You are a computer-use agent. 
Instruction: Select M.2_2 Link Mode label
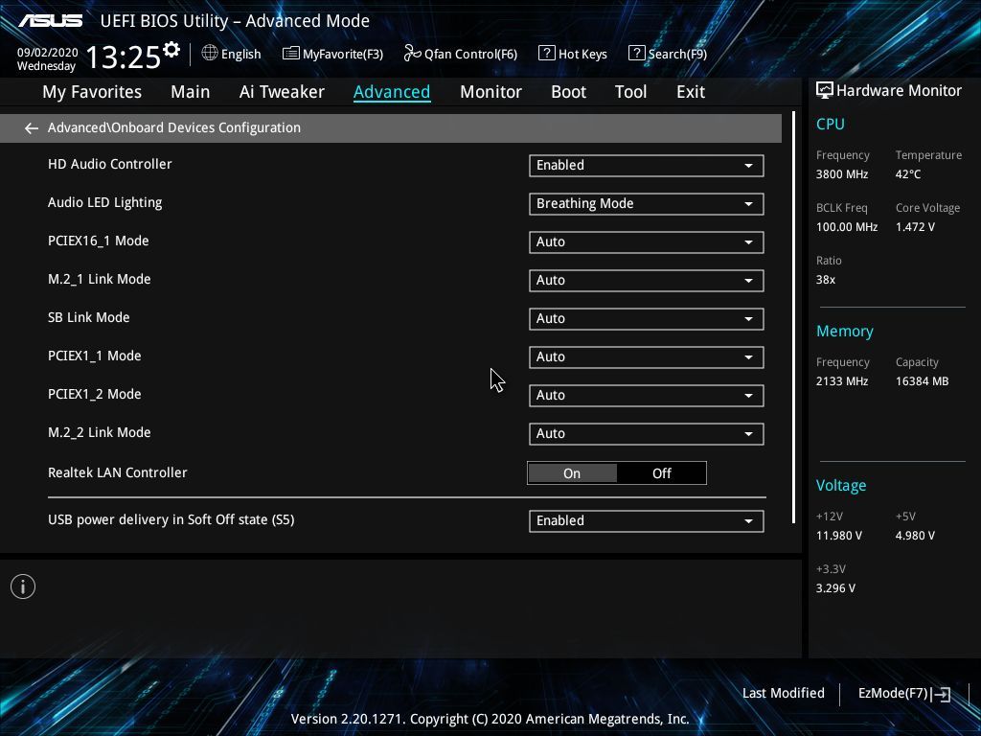(99, 432)
